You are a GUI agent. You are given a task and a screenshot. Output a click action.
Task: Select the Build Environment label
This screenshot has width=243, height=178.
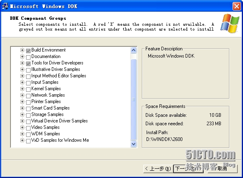49,50
